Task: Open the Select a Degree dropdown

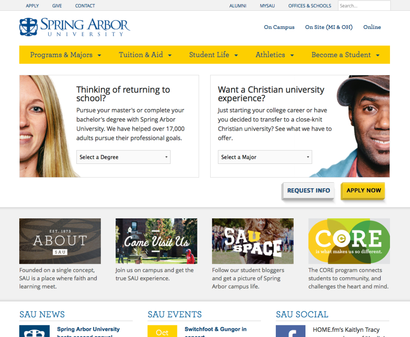Action: [x=123, y=157]
